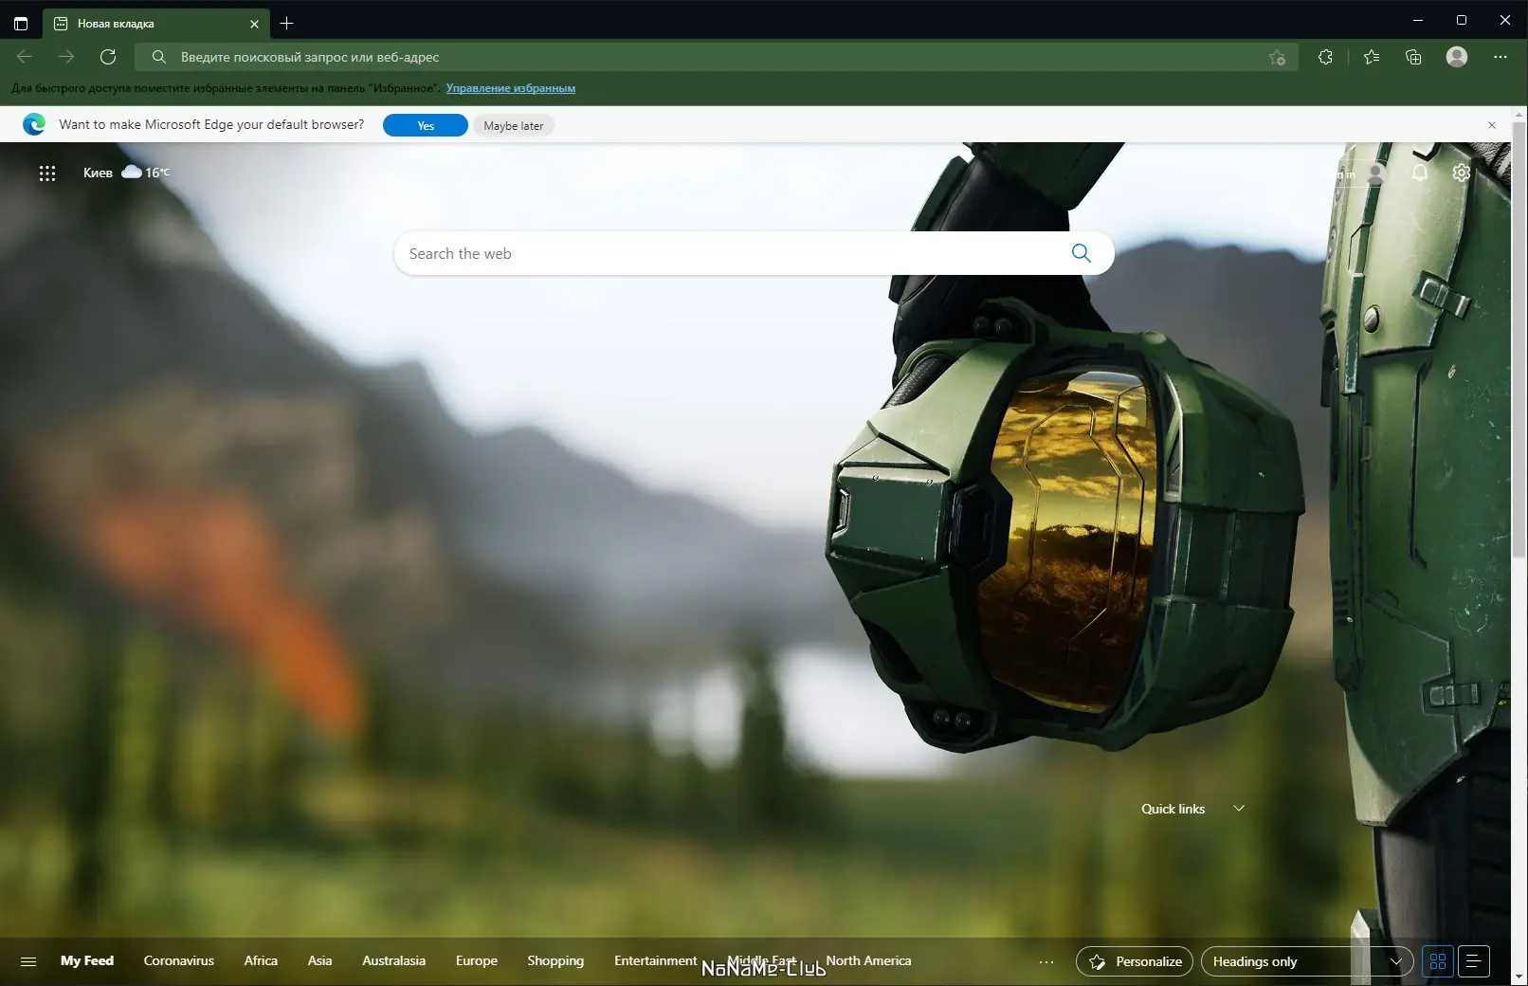Open Edge Settings and more menu
This screenshot has height=986, width=1528.
[1500, 57]
